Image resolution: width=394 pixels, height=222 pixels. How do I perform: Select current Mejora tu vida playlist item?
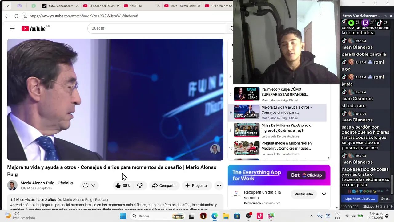(277, 113)
